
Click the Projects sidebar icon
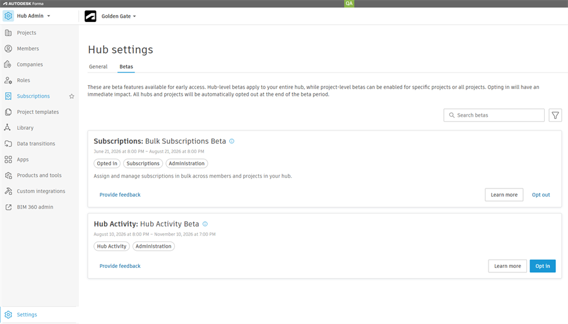click(x=8, y=33)
